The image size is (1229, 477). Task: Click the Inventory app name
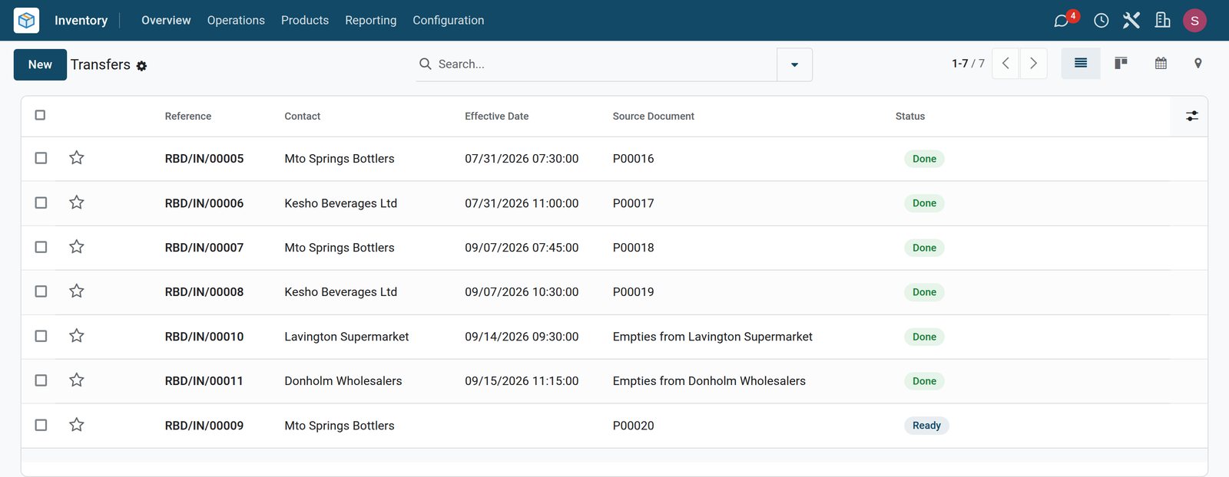(81, 21)
